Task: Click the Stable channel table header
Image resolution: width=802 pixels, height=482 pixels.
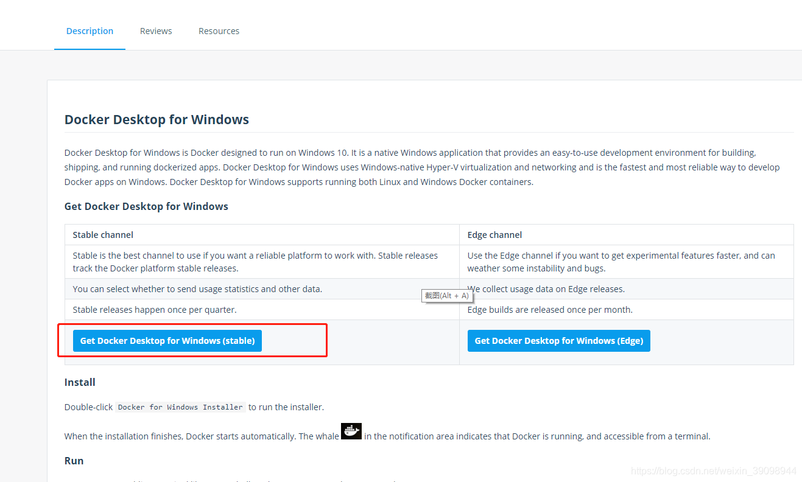Action: click(262, 235)
